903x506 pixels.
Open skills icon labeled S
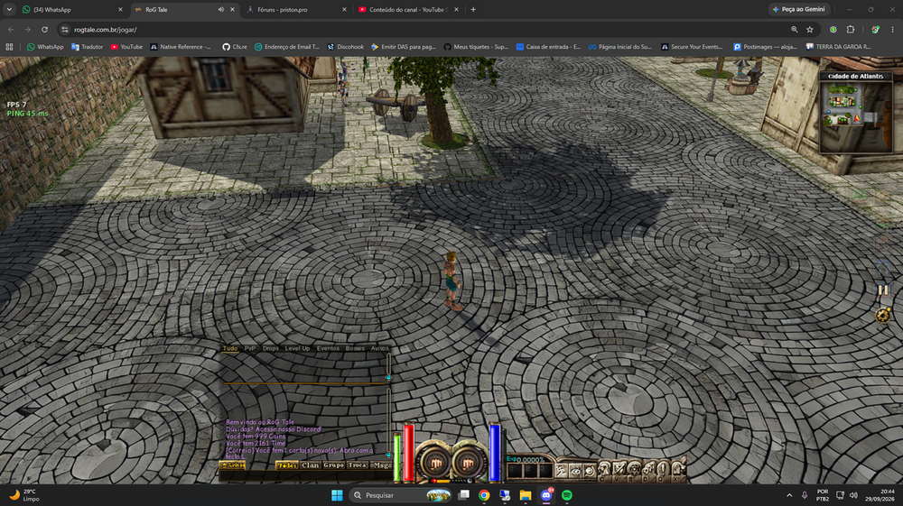[634, 469]
